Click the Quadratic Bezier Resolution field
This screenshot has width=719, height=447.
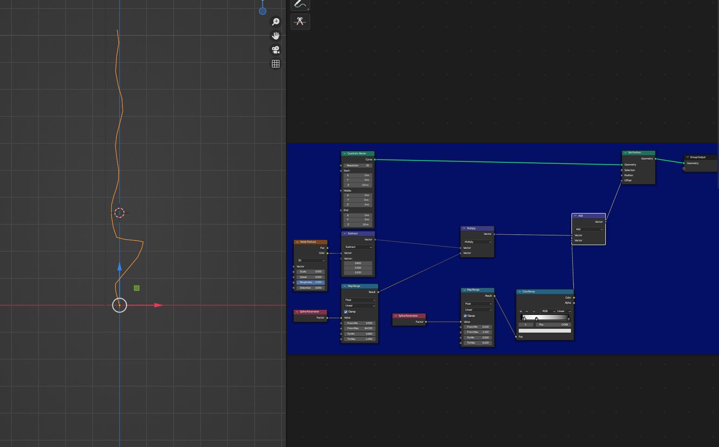pyautogui.click(x=358, y=166)
